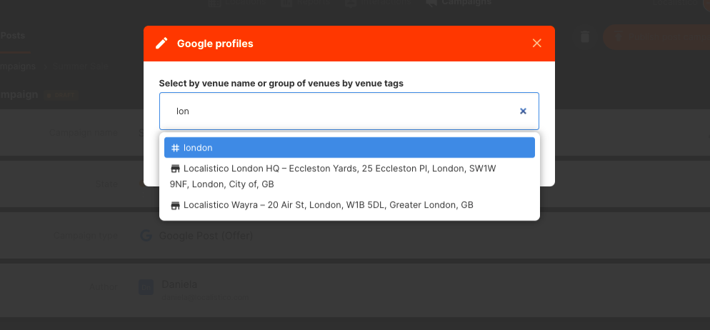
Task: Click the trash delete icon
Action: [x=585, y=37]
